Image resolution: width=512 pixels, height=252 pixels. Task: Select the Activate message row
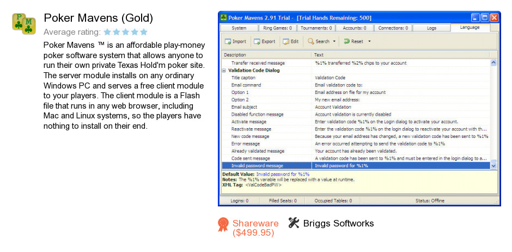point(356,122)
